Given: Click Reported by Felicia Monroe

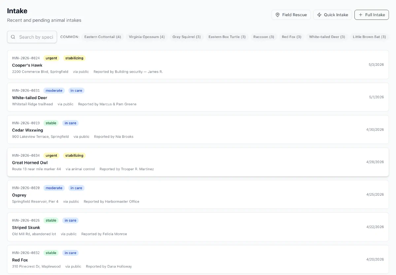Looking at the screenshot, I should pyautogui.click(x=104, y=234).
